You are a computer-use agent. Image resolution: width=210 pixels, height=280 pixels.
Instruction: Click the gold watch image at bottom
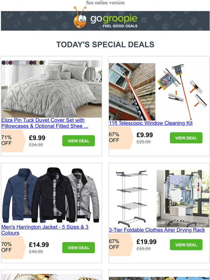click(51, 277)
